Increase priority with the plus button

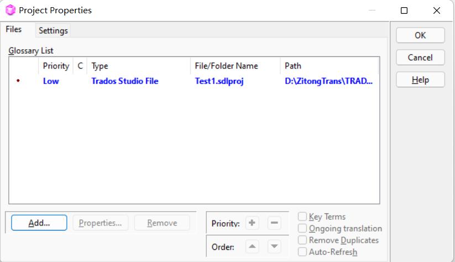pos(252,223)
